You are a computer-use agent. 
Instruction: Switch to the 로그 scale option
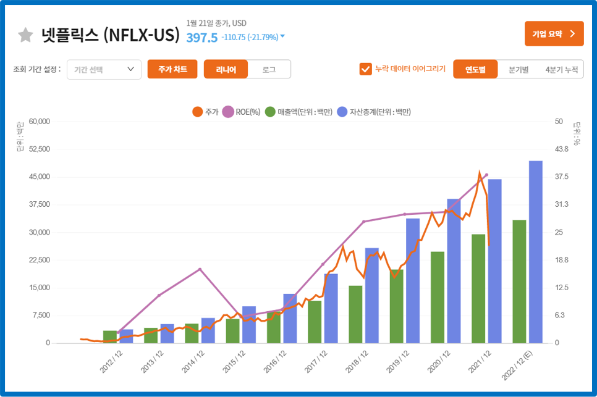point(269,69)
